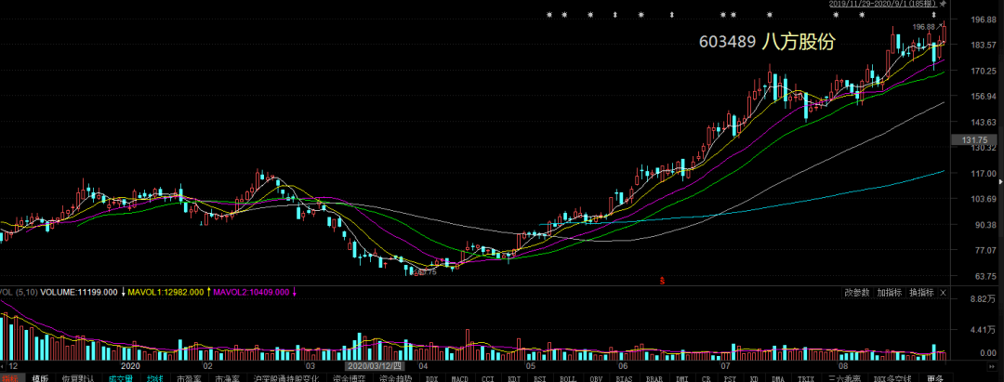This screenshot has width=1004, height=382.
Task: Switch to the DDX indicator
Action: (432, 378)
